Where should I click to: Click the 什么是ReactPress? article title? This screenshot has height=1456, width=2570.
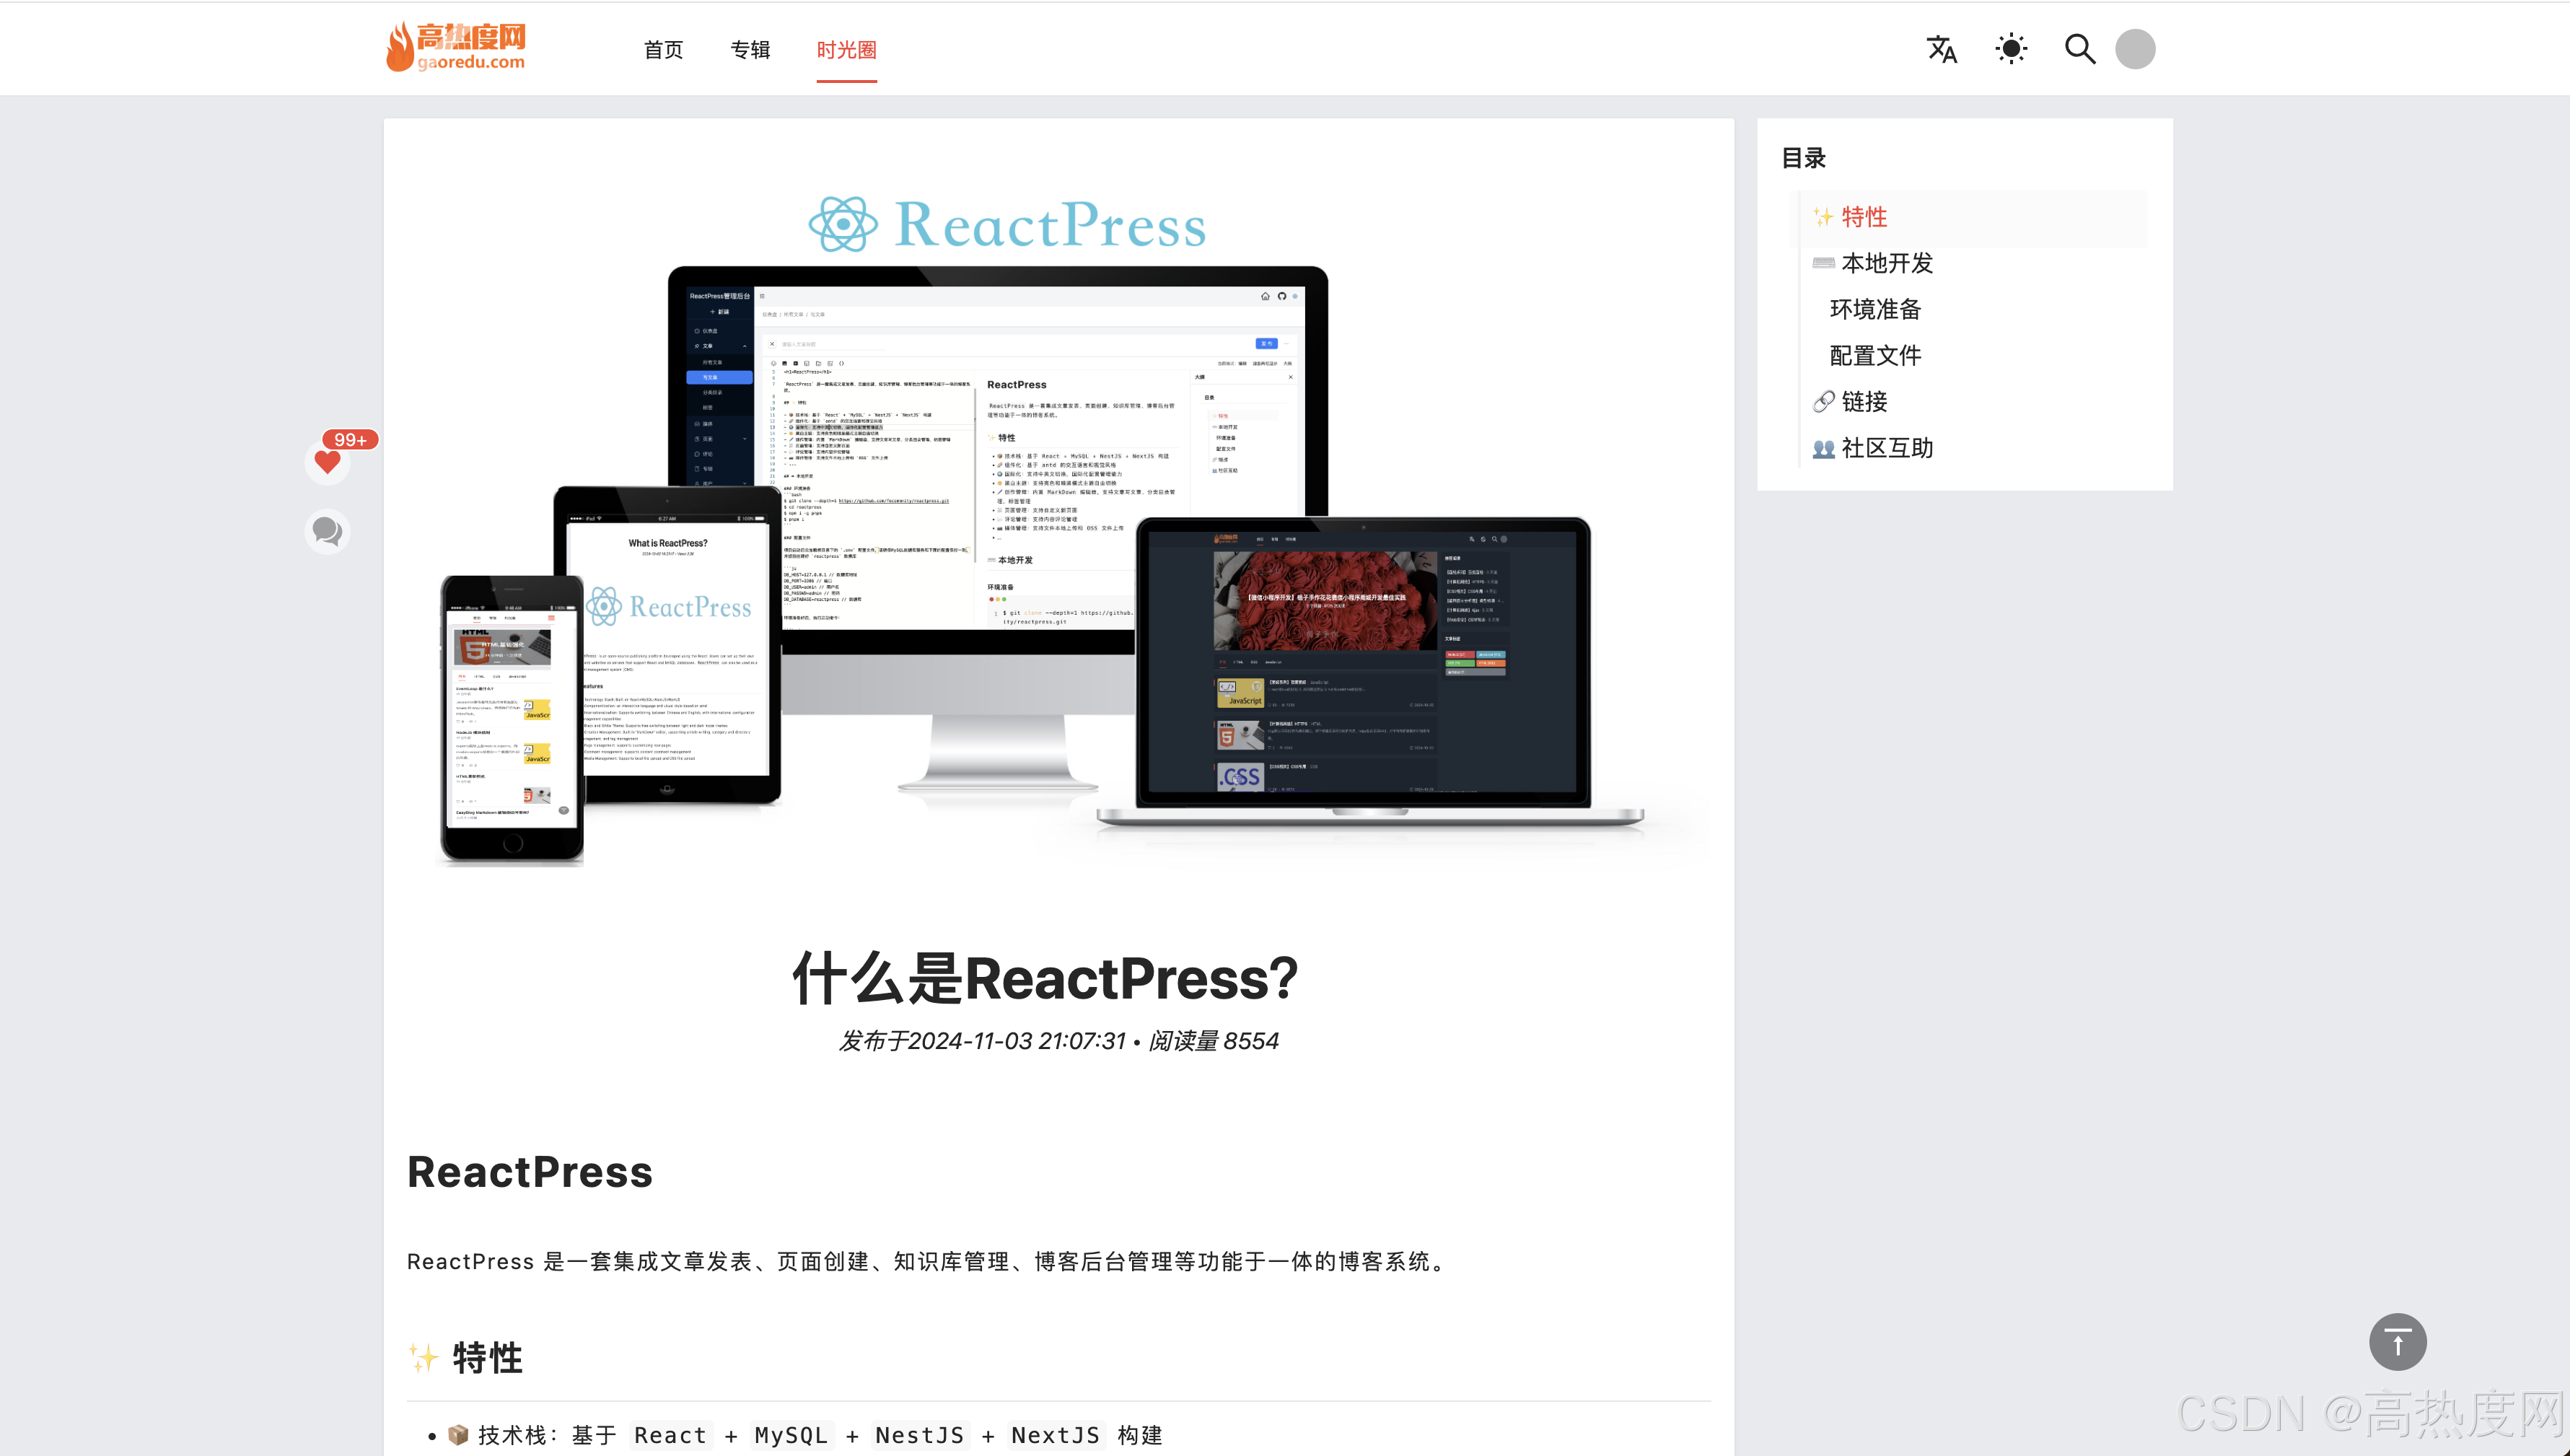[x=1045, y=977]
